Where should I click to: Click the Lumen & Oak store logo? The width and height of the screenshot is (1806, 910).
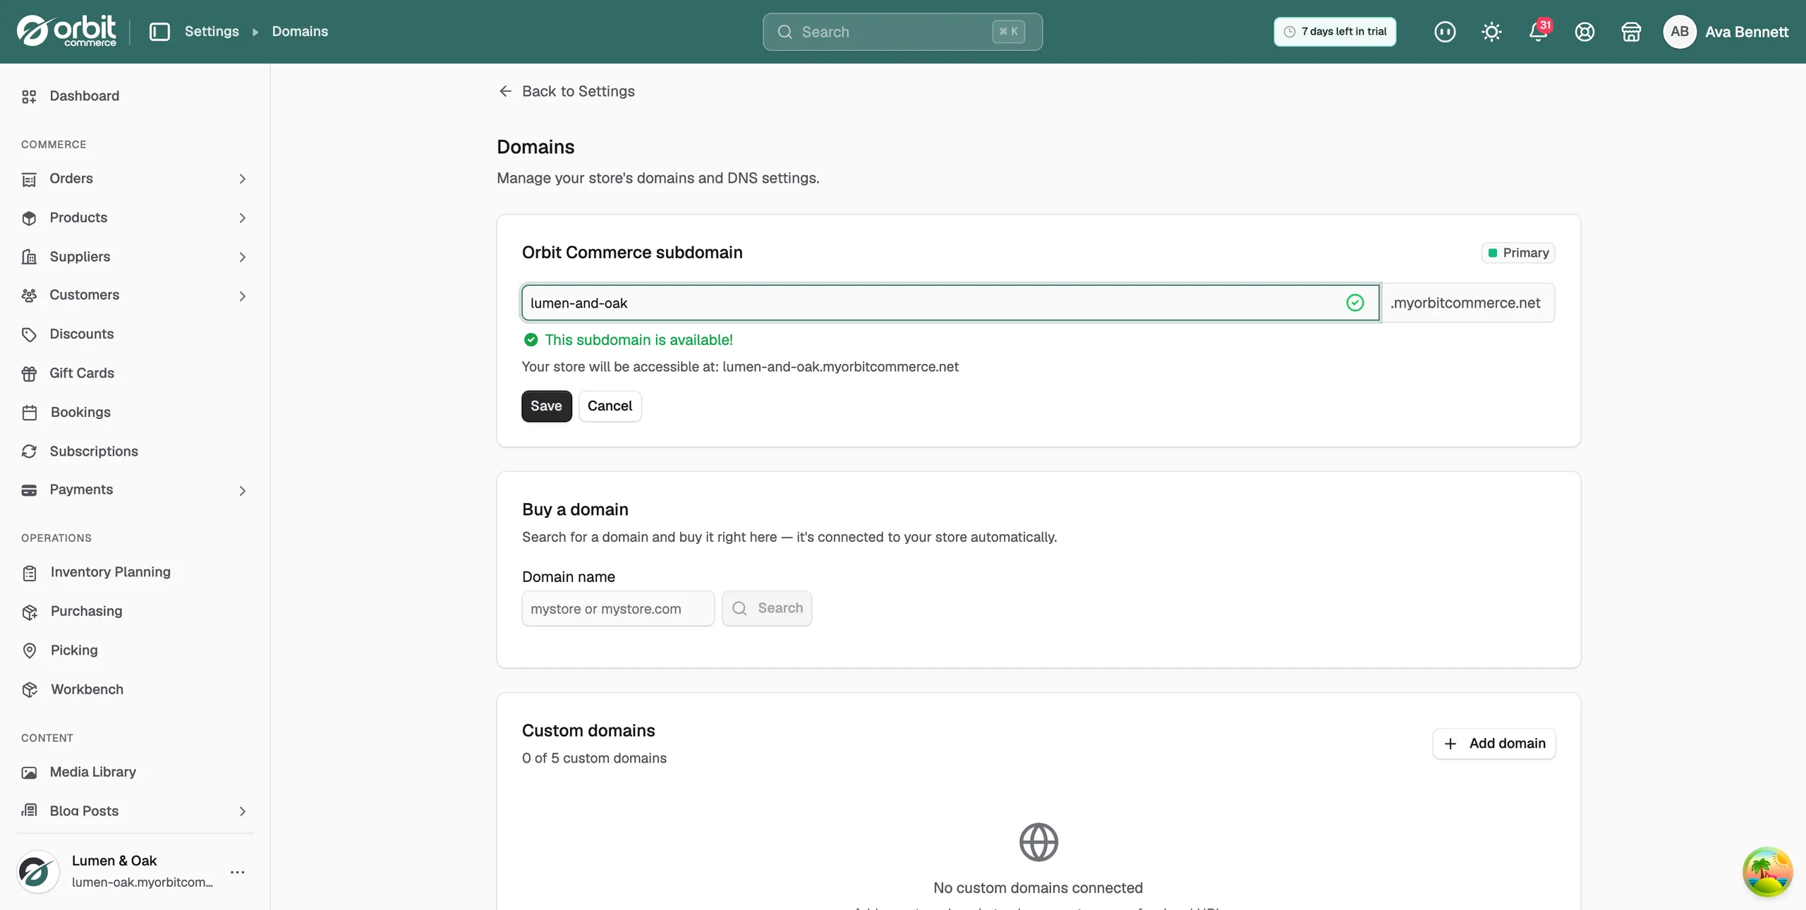click(38, 872)
